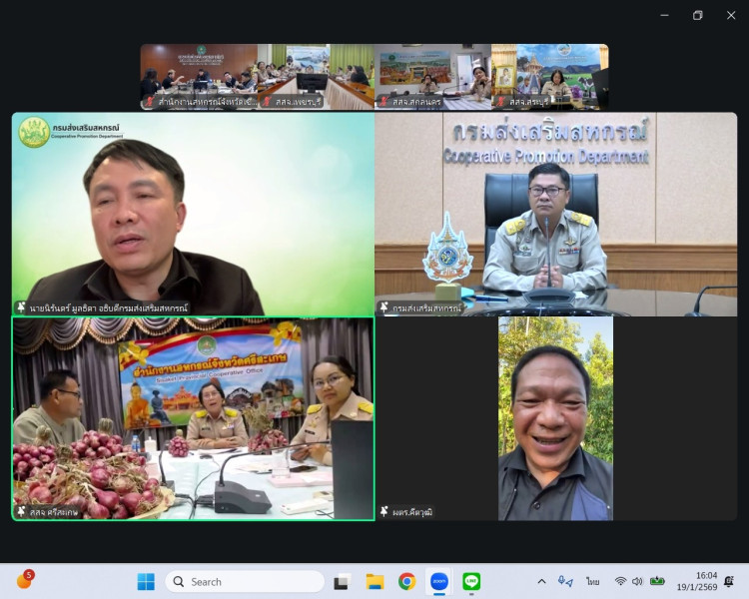Viewport: 749px width, 599px height.
Task: Click pin icon on สสจ.ศรีสะเกษ video
Action: (x=21, y=511)
